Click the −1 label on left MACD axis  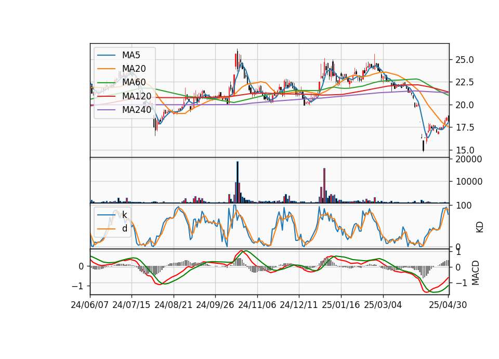77,286
